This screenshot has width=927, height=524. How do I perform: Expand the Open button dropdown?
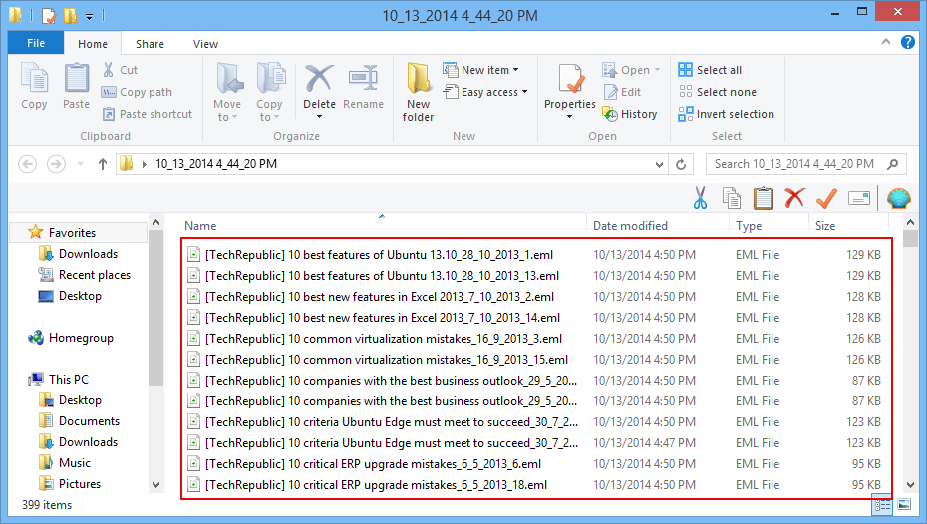pyautogui.click(x=658, y=70)
